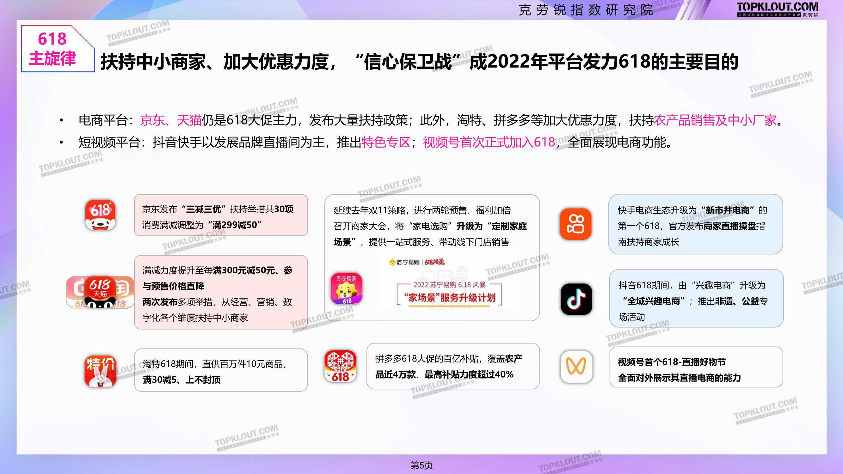Click the small 苏宁易购 | 618风暴 banner logo
843x474 pixels.
coord(416,262)
